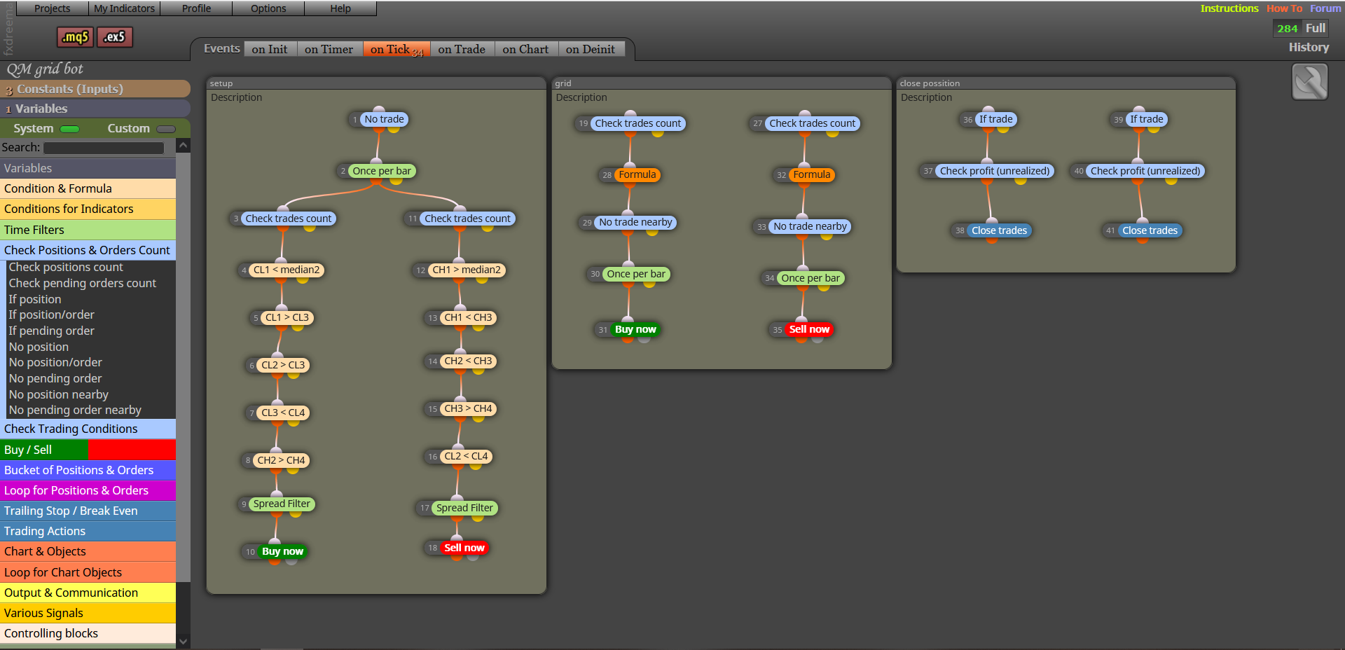Pick 'If pending order' from block list
Image resolution: width=1345 pixels, height=650 pixels.
point(51,331)
